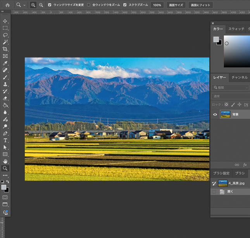This screenshot has width=250, height=238.
Task: Switch to the カラー tab
Action: tap(218, 29)
